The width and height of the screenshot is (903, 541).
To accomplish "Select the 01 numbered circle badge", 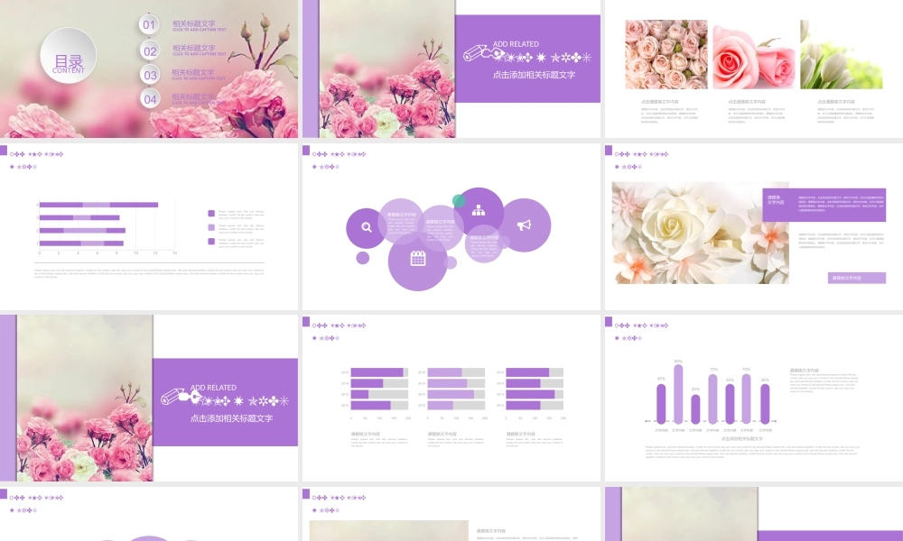I will 150,25.
